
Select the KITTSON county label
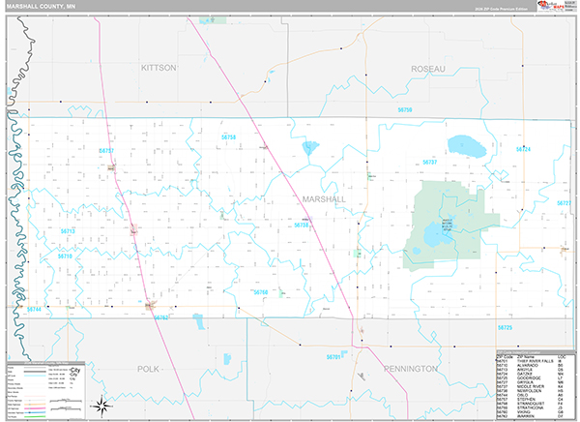[159, 68]
